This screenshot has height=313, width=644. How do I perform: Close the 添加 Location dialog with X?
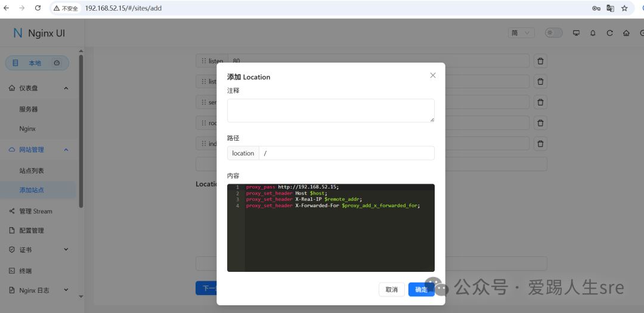point(432,75)
